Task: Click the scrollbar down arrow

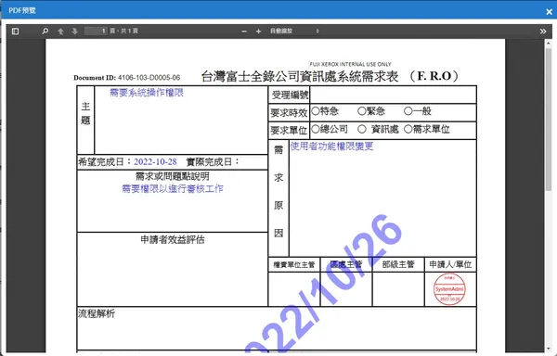Action: coord(549,349)
